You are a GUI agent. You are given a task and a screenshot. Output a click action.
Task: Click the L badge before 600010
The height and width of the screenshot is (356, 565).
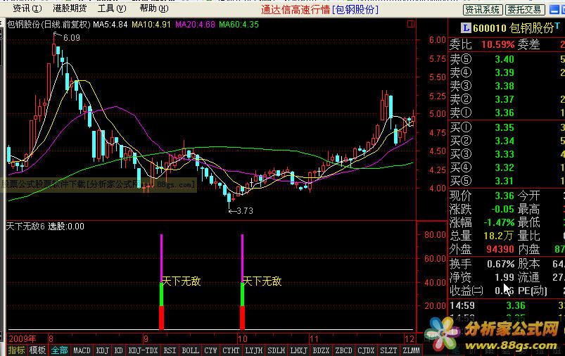coord(466,27)
